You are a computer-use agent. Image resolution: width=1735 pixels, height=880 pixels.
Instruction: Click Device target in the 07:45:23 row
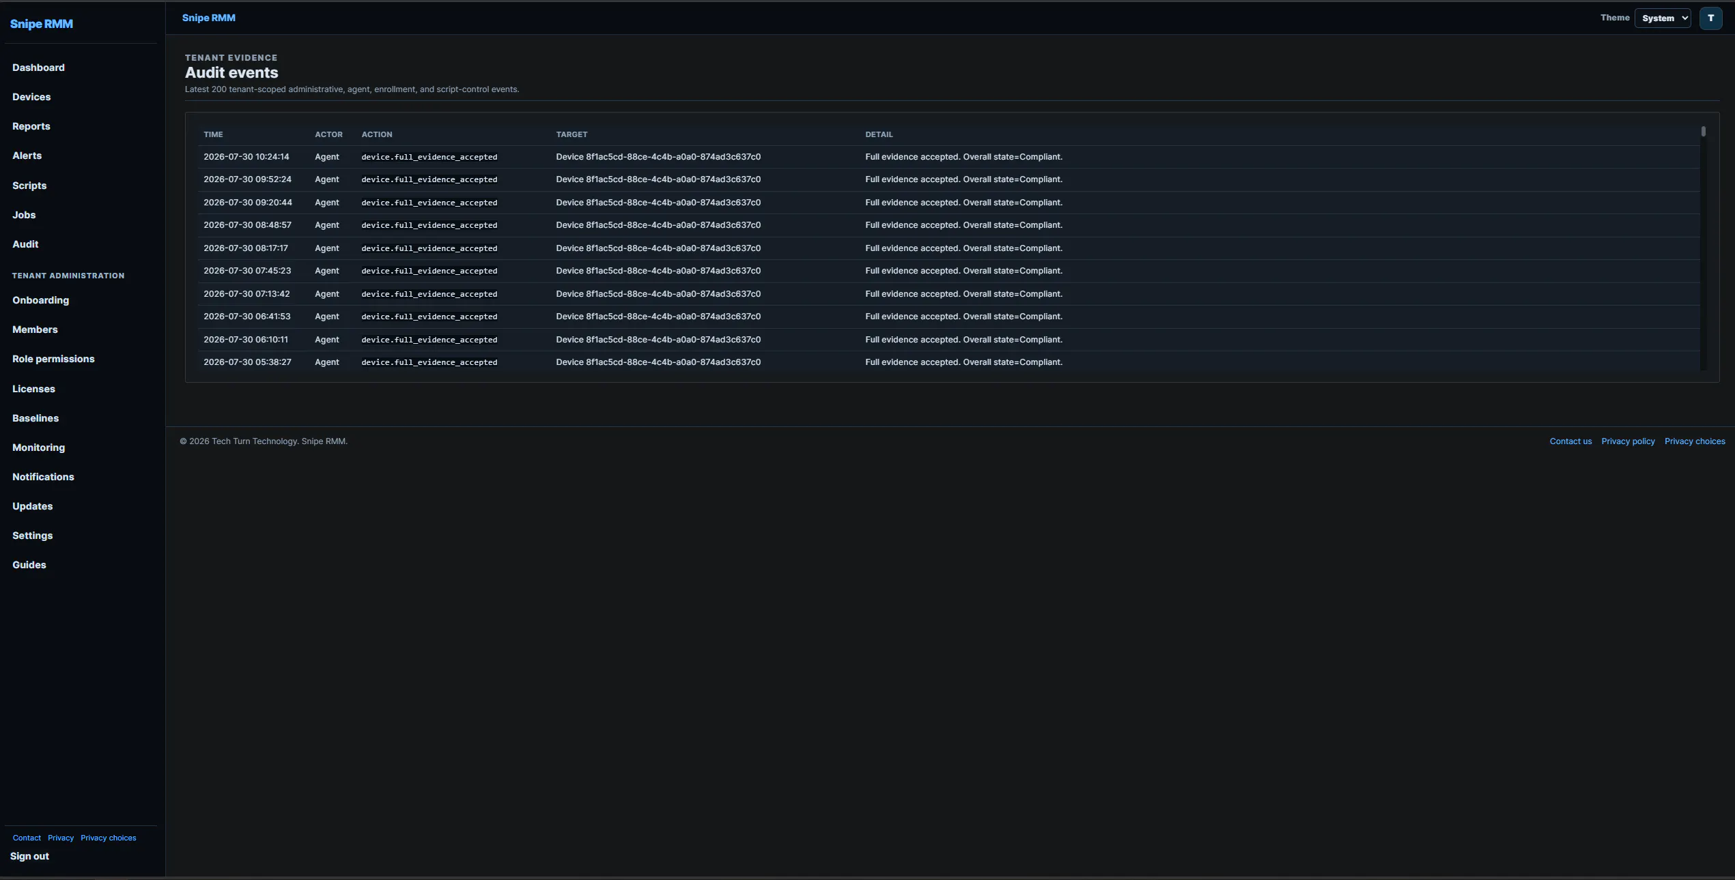point(658,271)
